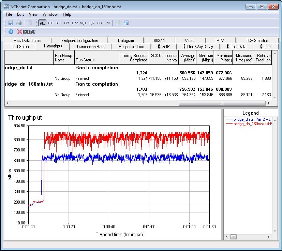The height and width of the screenshot is (251, 282).
Task: Switch to Endpoint Configuration tab
Action: (80, 41)
